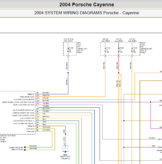Click pin A23 RED/YEL wire label
This screenshot has width=162, height=164.
(46, 95)
